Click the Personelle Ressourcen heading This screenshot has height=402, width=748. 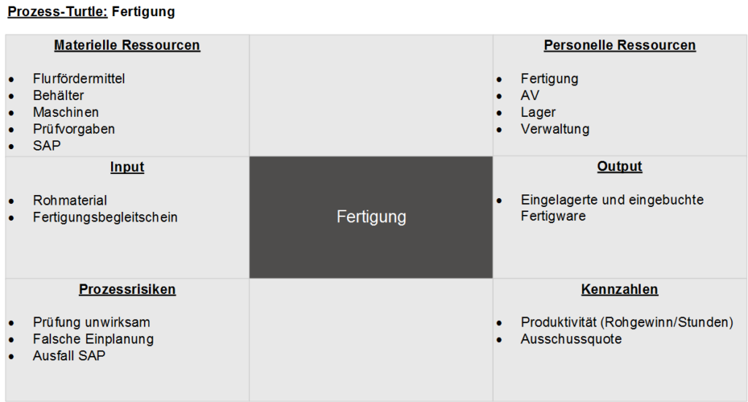(619, 45)
